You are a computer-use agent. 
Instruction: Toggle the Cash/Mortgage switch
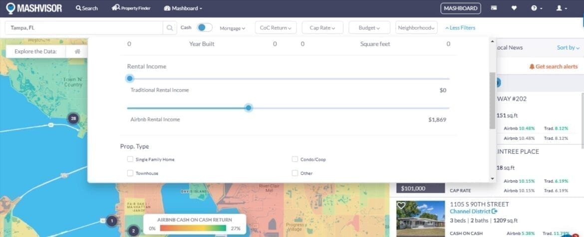[x=204, y=28]
